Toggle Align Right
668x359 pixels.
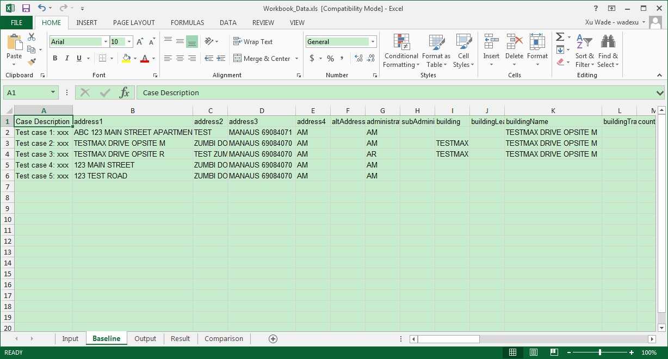pyautogui.click(x=192, y=58)
